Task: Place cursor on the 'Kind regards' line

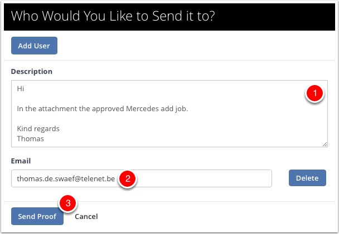Action: point(38,128)
